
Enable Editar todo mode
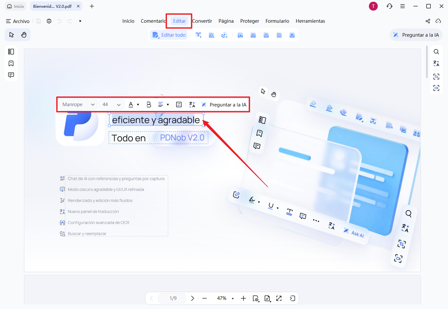[x=168, y=35]
